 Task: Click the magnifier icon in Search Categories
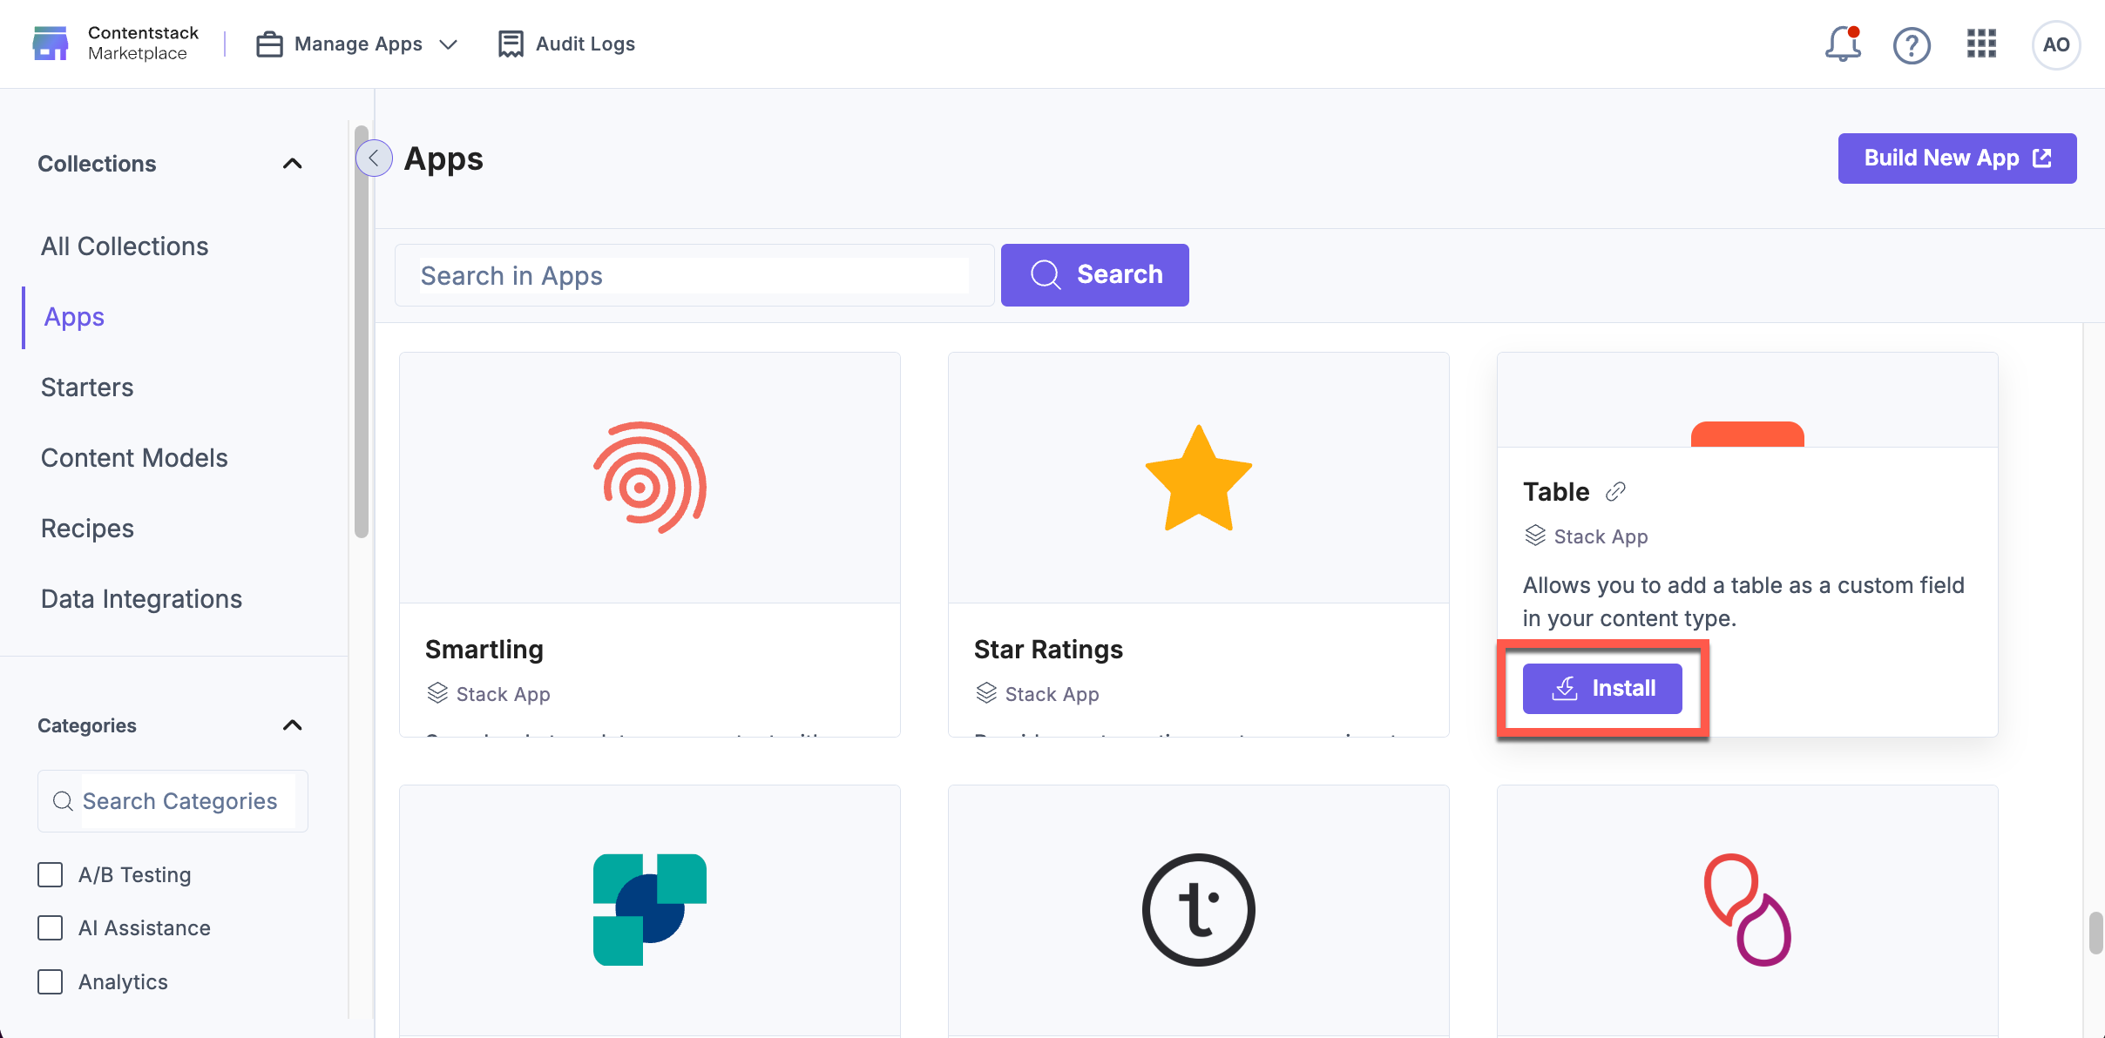coord(63,801)
